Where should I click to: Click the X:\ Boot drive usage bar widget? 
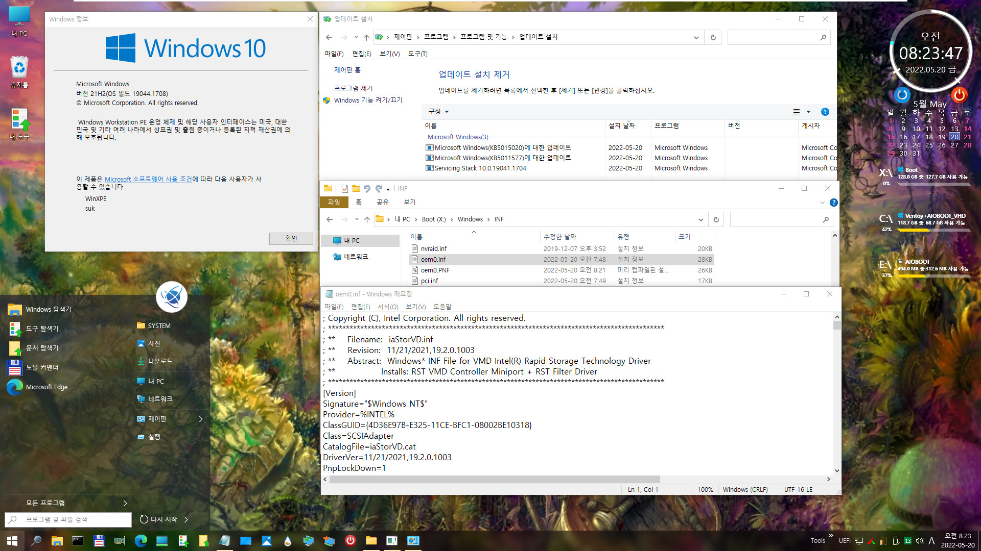click(x=934, y=184)
